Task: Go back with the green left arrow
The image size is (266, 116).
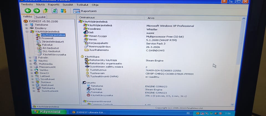Action: (28, 11)
